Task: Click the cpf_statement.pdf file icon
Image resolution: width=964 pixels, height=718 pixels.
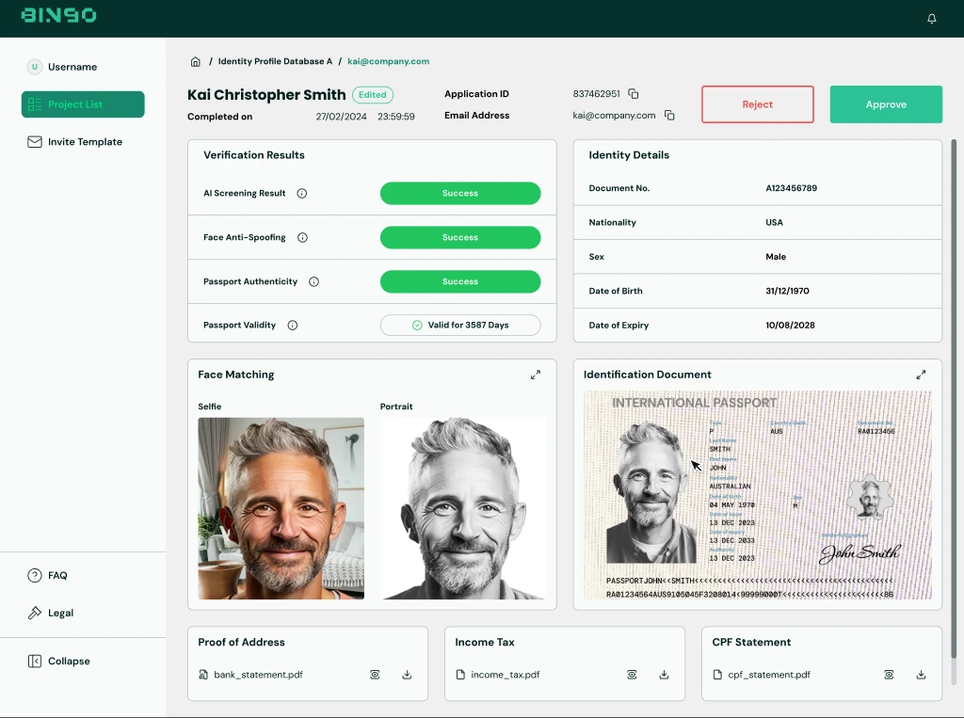Action: (717, 675)
